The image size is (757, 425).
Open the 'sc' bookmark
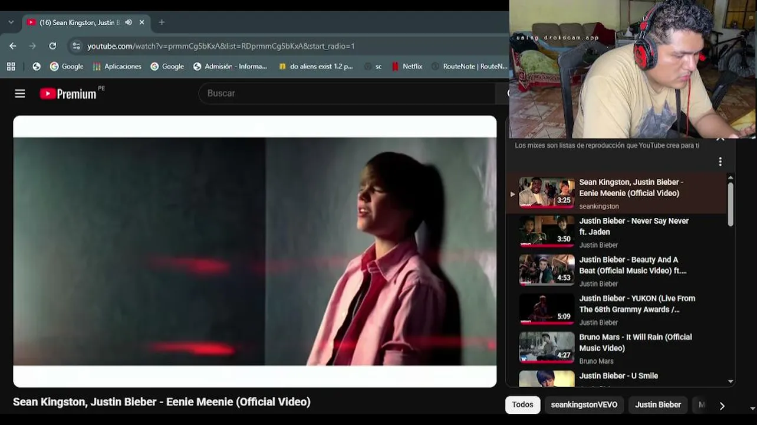(373, 67)
